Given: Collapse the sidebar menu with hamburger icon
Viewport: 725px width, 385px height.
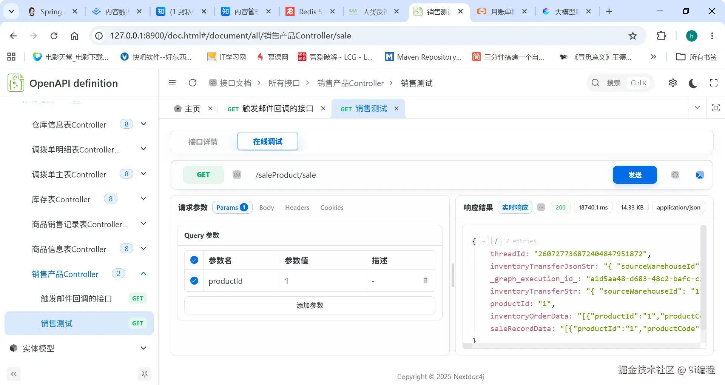Looking at the screenshot, I should (172, 83).
